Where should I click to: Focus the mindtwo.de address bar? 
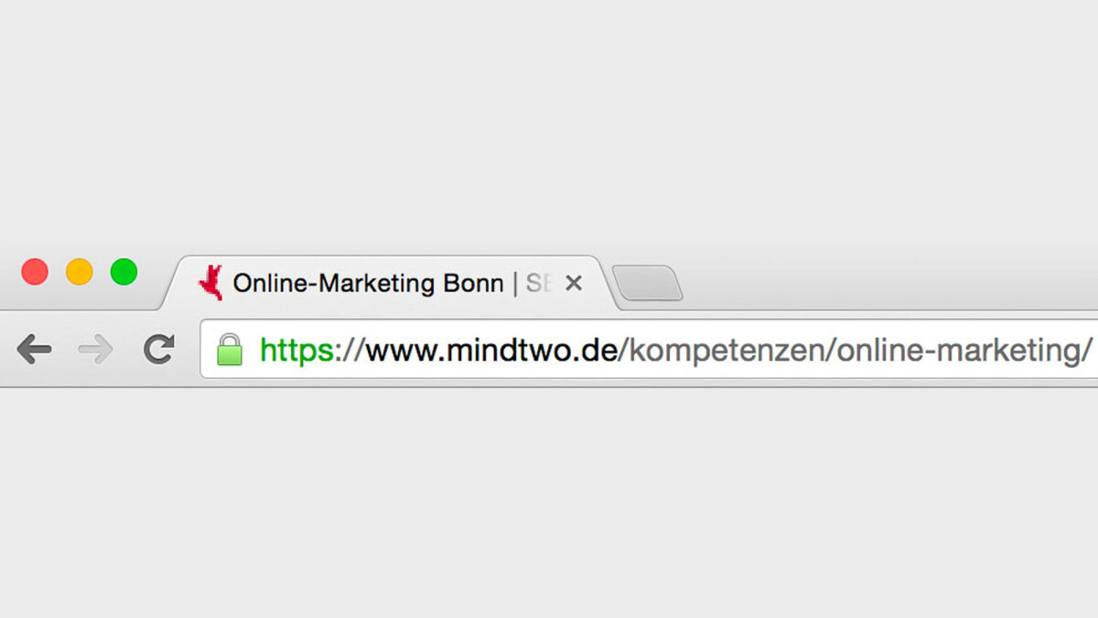(x=650, y=349)
